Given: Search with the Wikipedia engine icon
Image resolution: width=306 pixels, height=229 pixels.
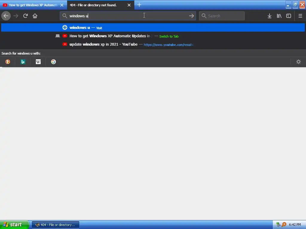Looking at the screenshot, I should 38,62.
